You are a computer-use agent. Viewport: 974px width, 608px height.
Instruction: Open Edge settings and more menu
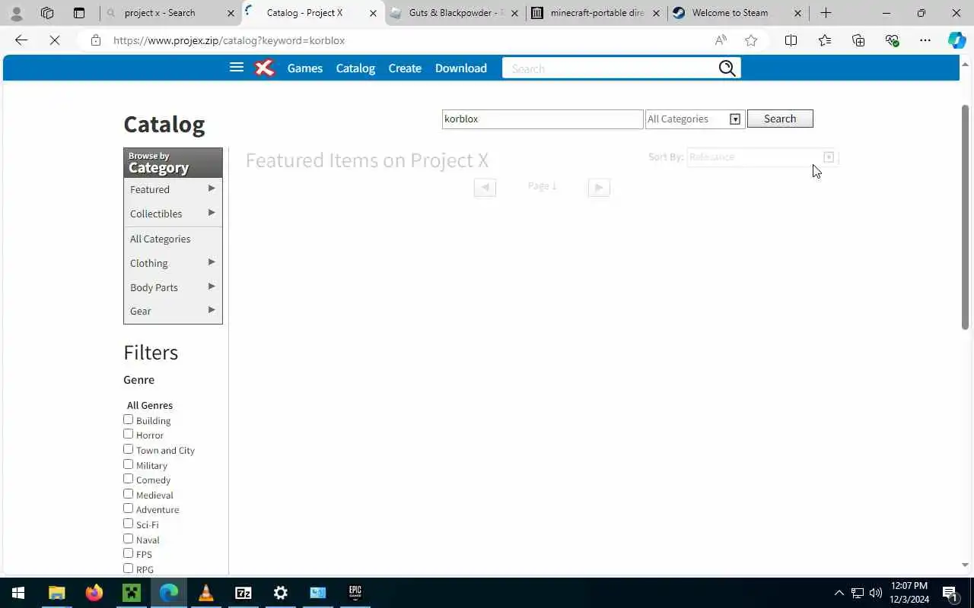pyautogui.click(x=925, y=40)
